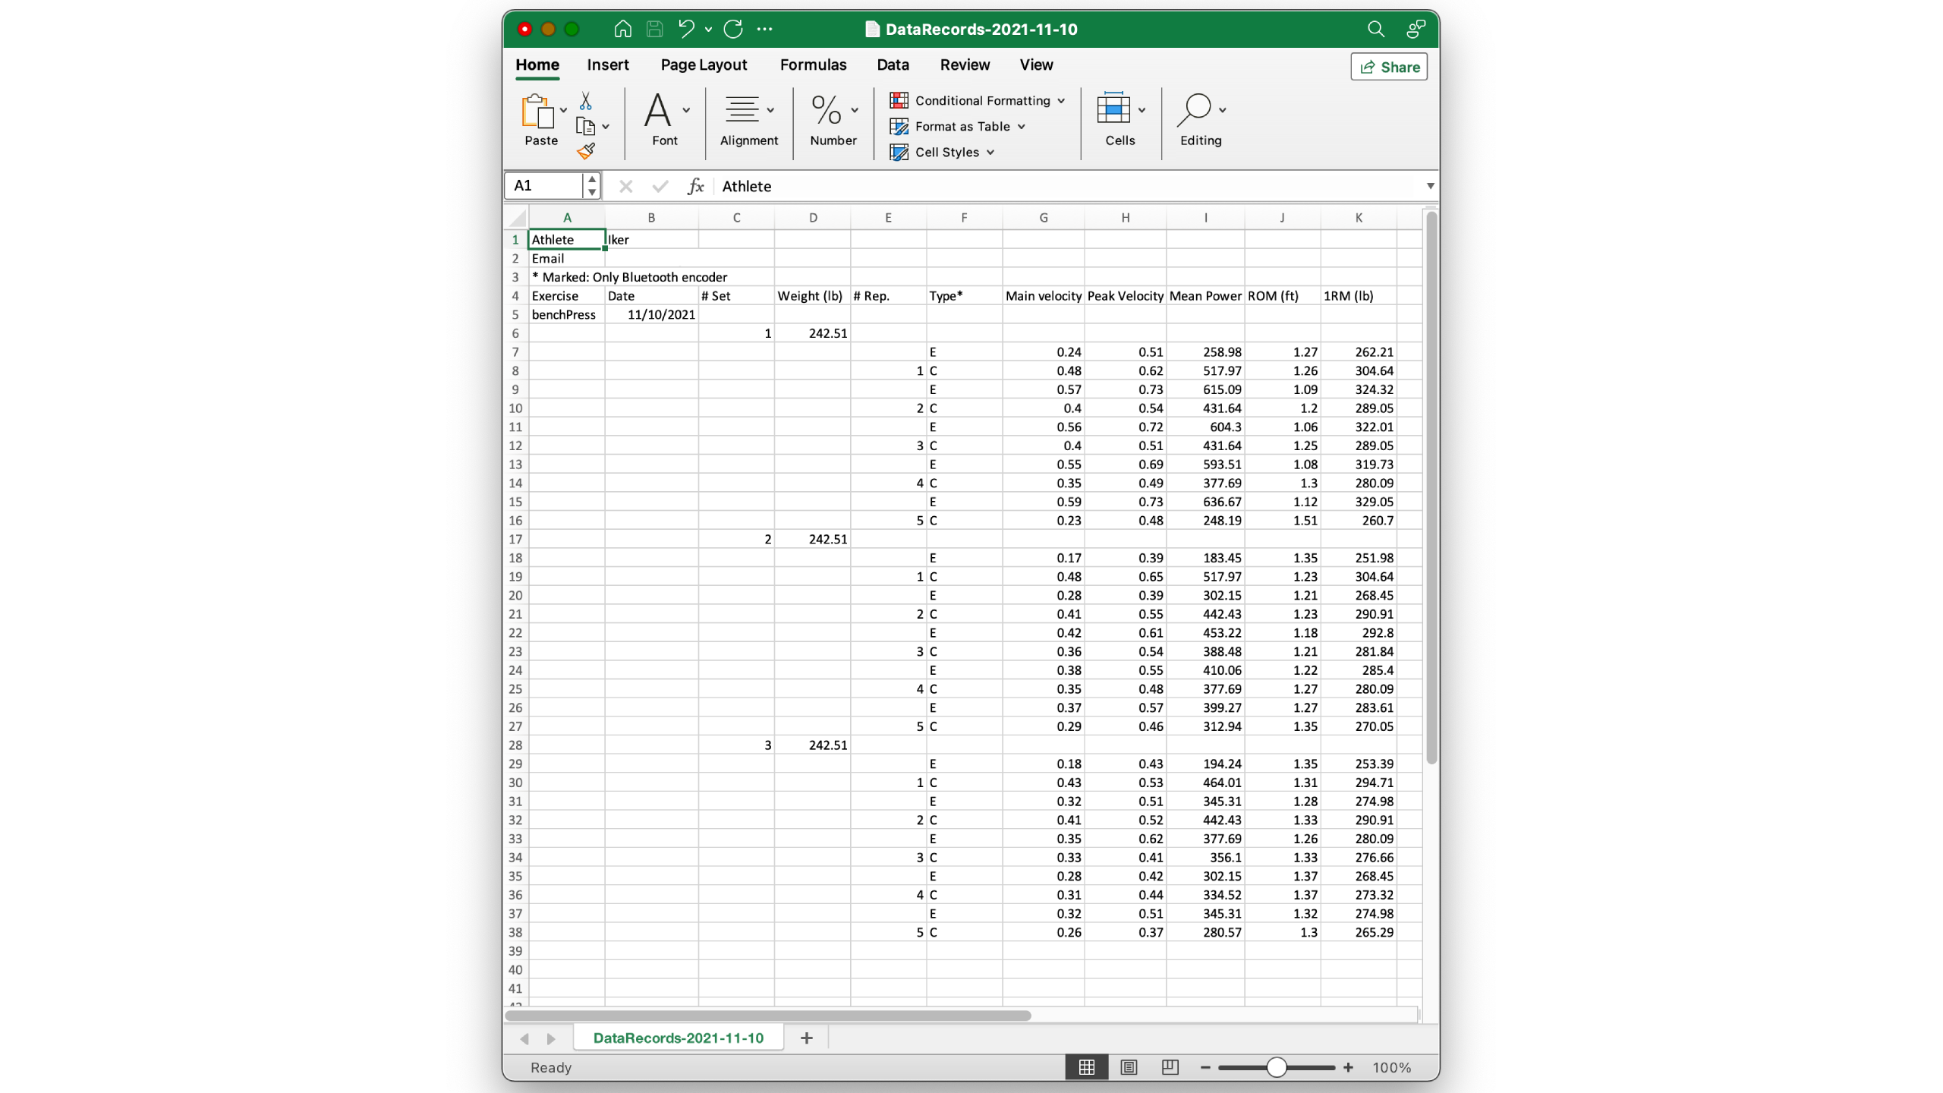
Task: Expand the formula bar chevron
Action: [1430, 186]
